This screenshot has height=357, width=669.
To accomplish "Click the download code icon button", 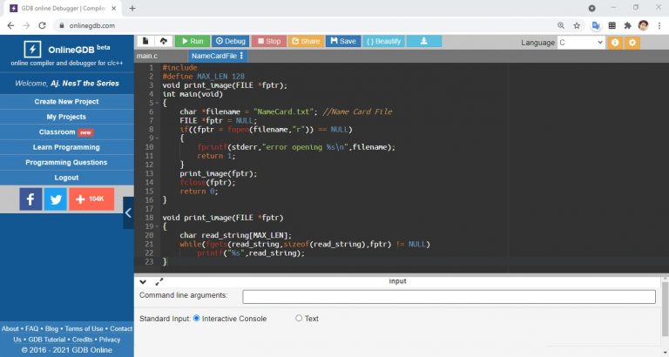I will [x=423, y=41].
